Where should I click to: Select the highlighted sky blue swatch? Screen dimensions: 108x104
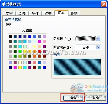tap(25, 42)
